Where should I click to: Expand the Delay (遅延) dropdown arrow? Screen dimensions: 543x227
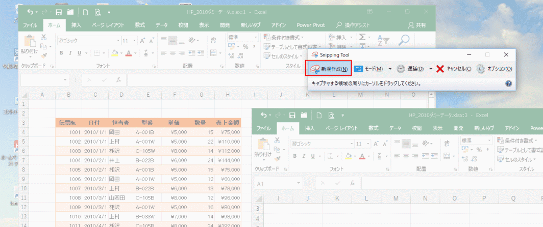431,69
